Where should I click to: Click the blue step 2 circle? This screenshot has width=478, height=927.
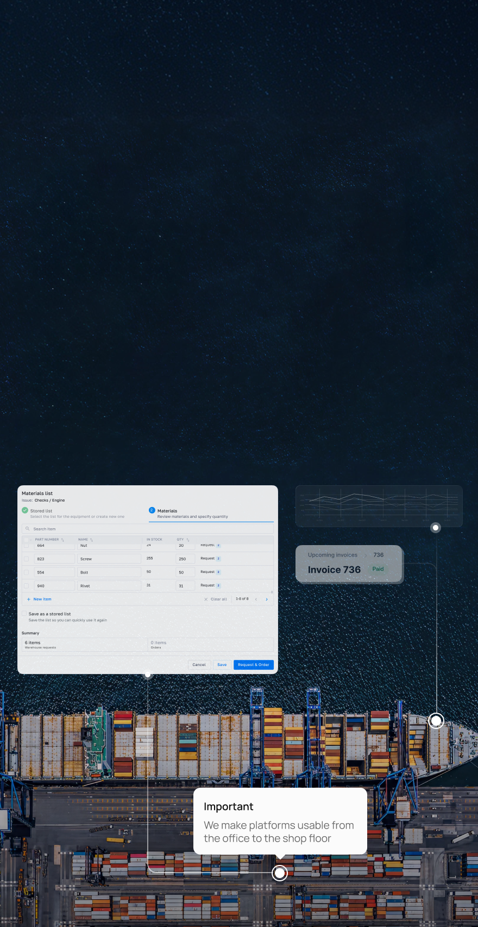point(152,510)
